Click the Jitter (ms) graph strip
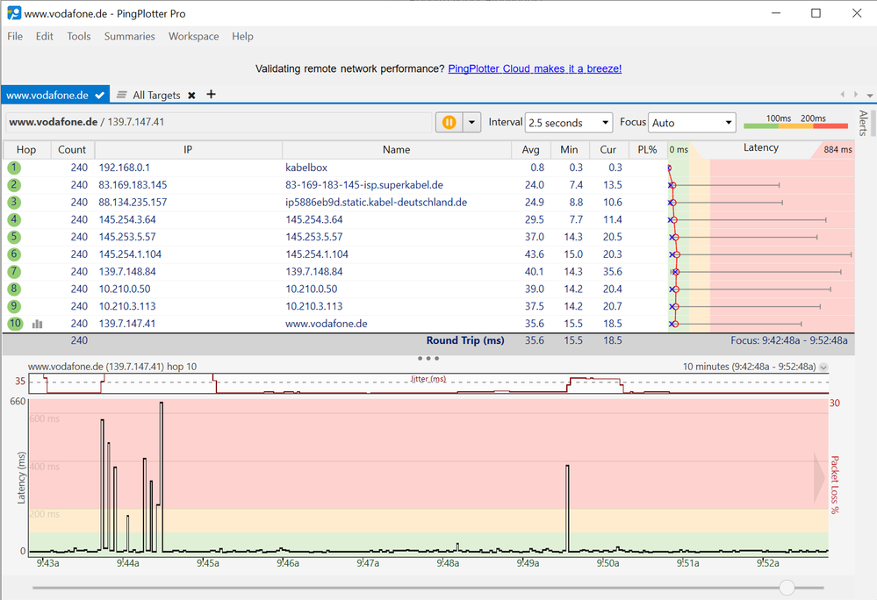Screen dimensions: 877x600 [x=428, y=384]
